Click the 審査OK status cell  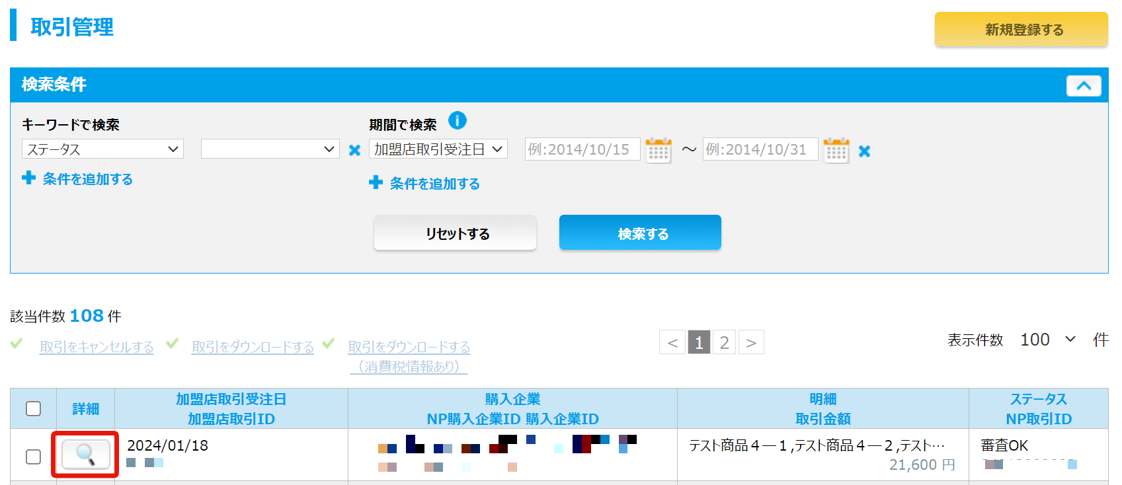pyautogui.click(x=1004, y=446)
